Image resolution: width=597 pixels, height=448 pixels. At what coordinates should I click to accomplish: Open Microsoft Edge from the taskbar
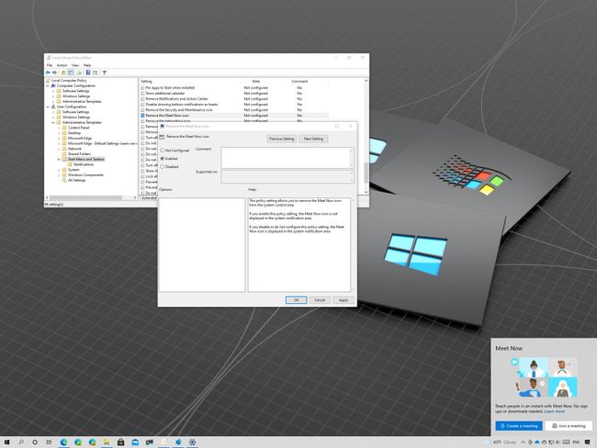click(x=64, y=442)
